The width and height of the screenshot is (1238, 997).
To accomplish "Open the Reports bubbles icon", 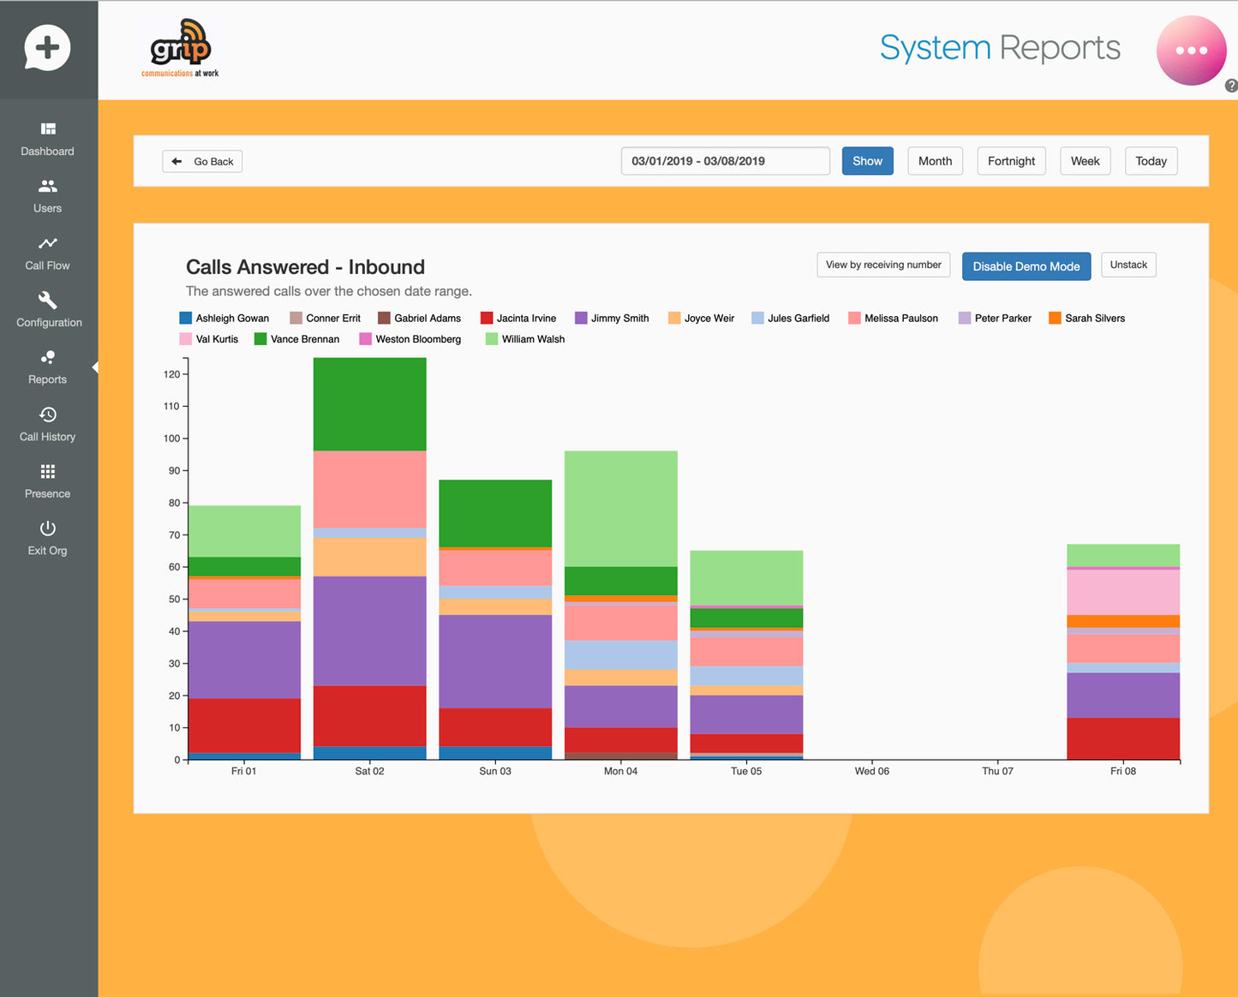I will [48, 357].
